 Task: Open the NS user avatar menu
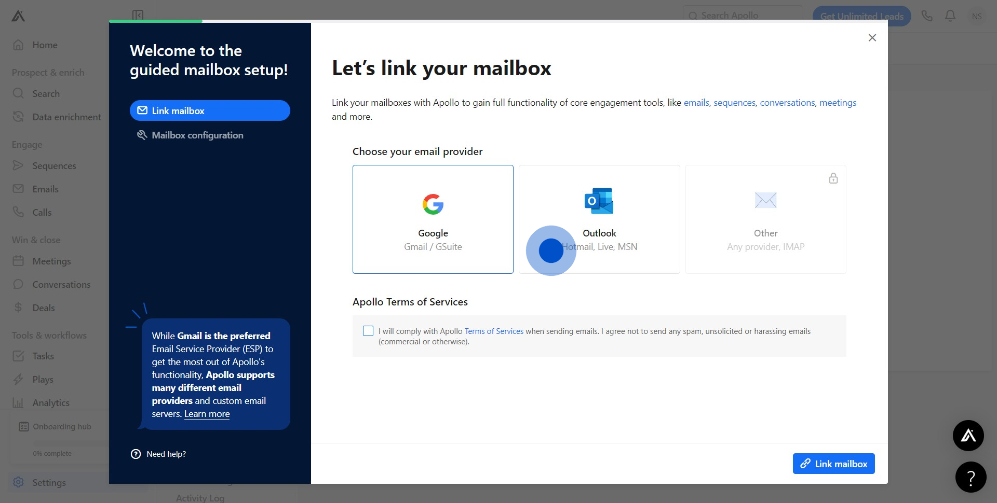976,16
